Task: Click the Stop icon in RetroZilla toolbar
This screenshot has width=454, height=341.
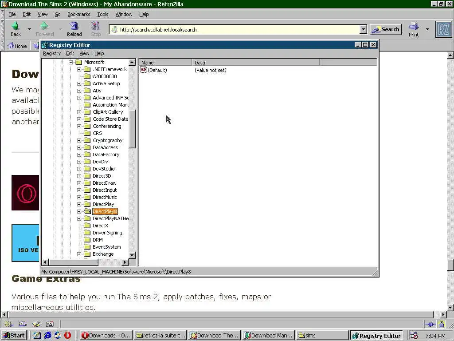Action: point(95,26)
